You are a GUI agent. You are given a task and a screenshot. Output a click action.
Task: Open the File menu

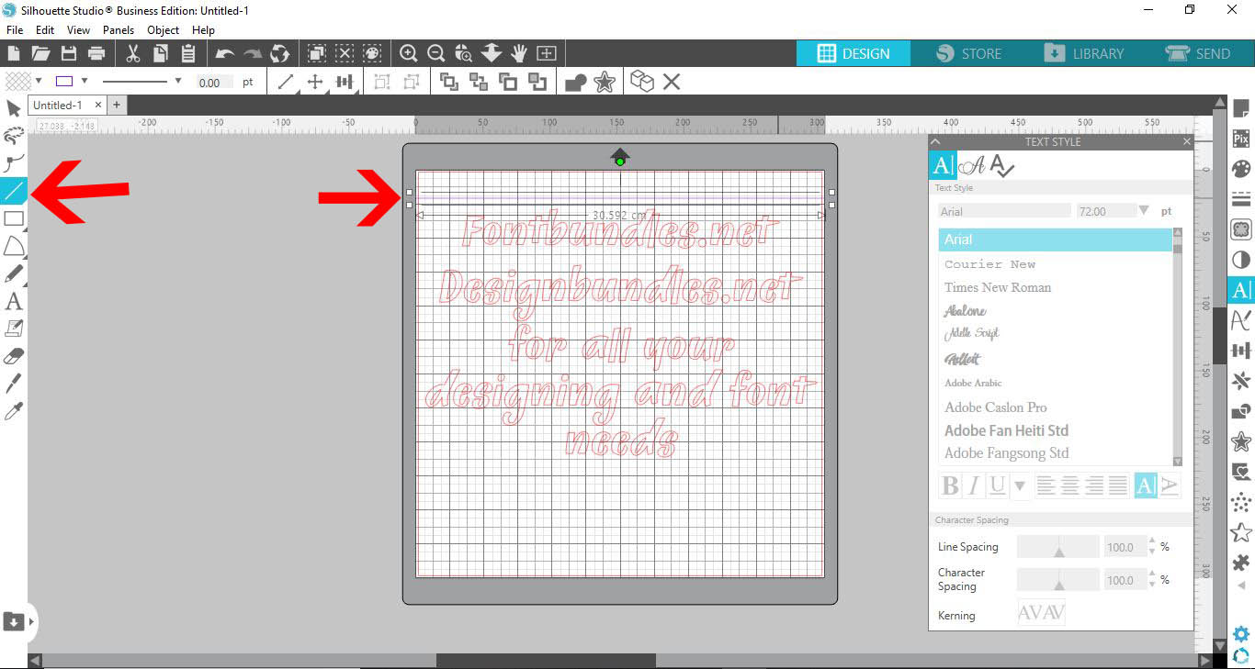pyautogui.click(x=15, y=30)
